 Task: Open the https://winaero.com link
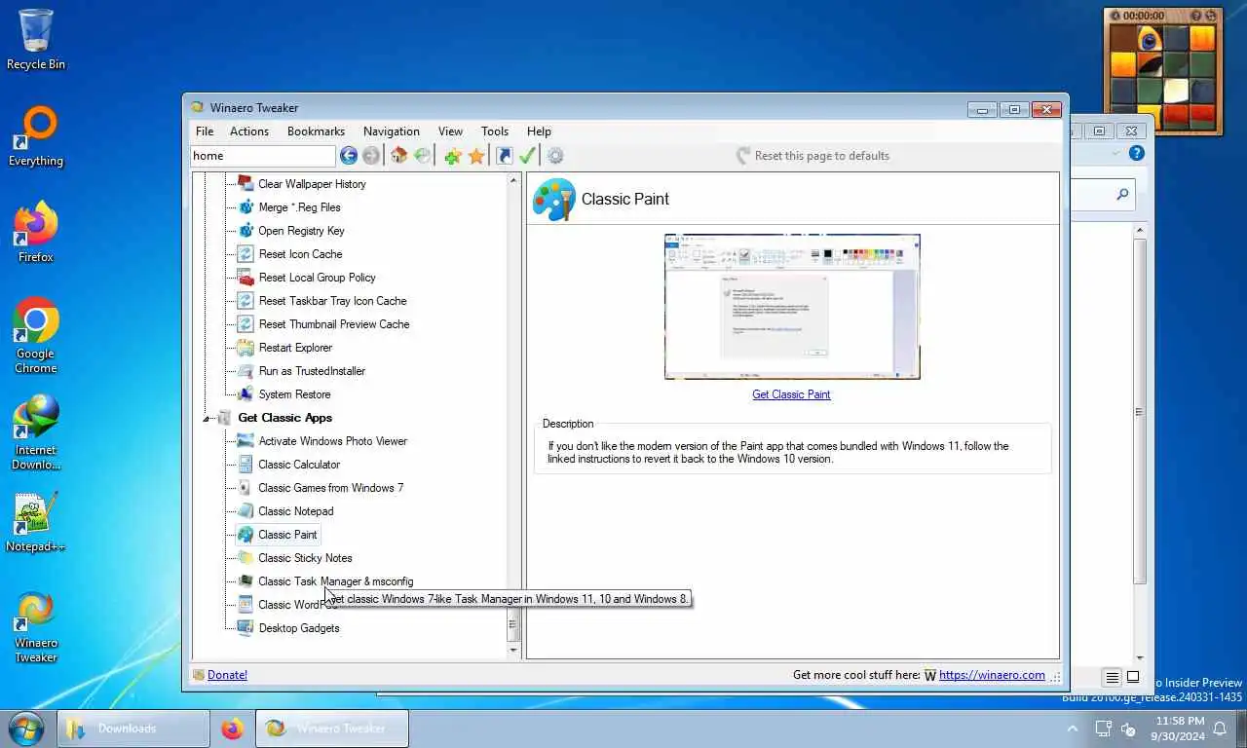click(992, 675)
